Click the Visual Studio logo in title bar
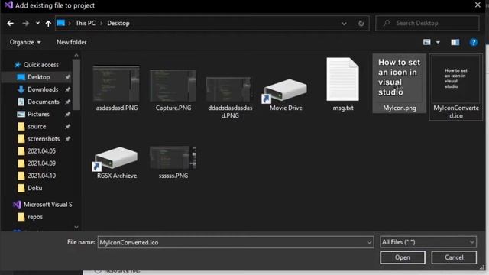 click(8, 5)
